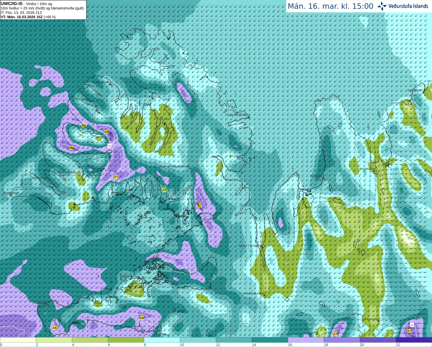This screenshot has width=432, height=347.
Task: Click the Steingrímsfjarðarheiði station label
Action: click(175, 166)
